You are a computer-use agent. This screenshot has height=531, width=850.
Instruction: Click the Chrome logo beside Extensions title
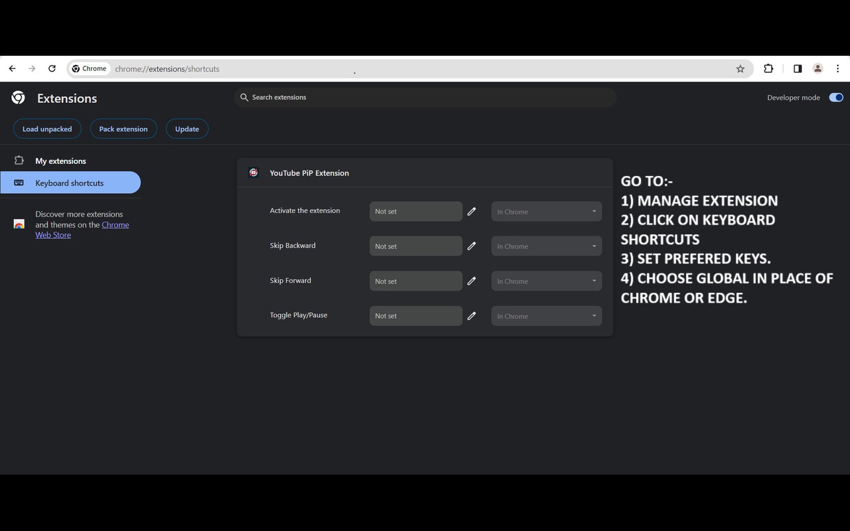(x=19, y=98)
